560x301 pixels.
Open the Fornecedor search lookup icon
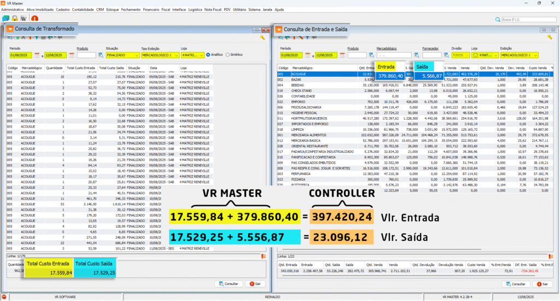pyautogui.click(x=446, y=55)
